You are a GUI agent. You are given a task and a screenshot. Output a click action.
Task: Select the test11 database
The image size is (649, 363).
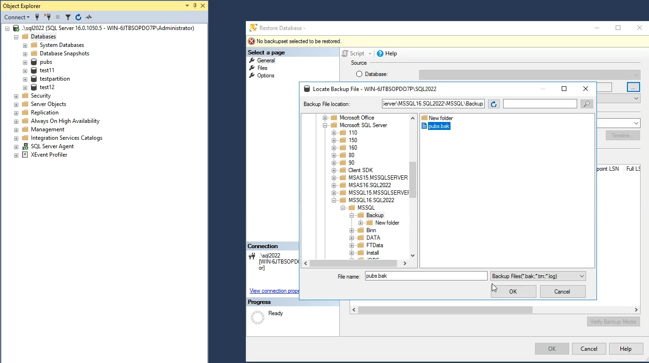click(47, 70)
